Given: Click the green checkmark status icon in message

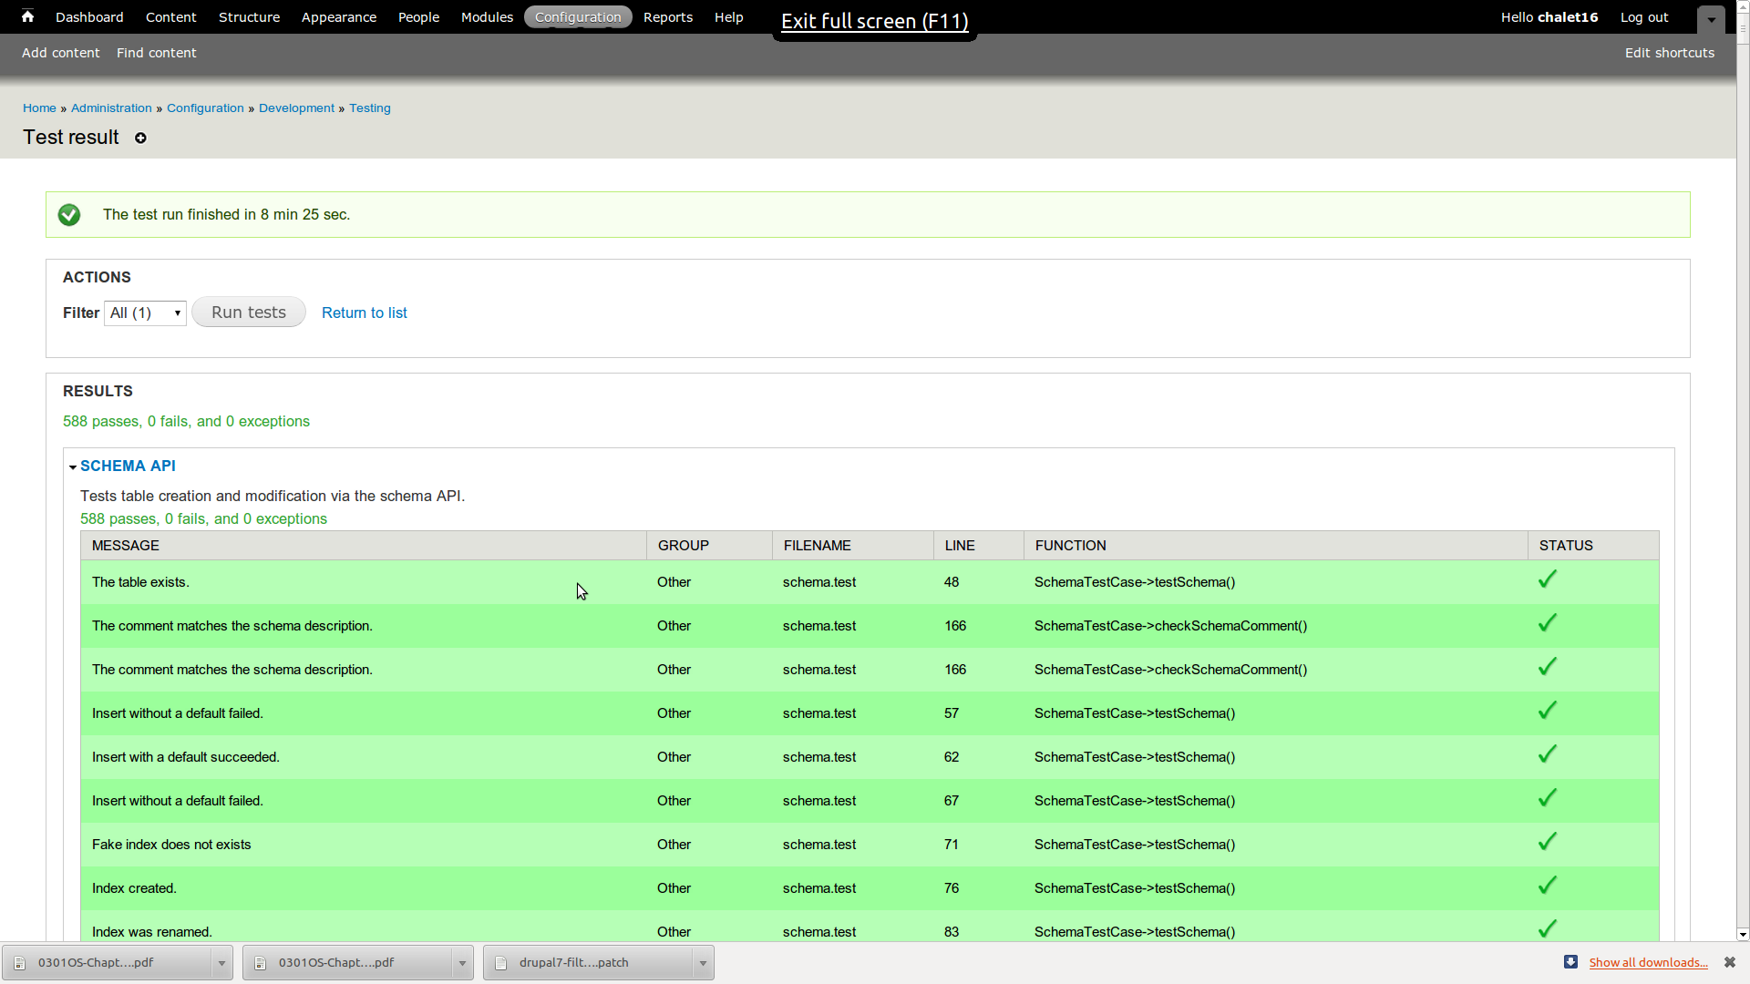Looking at the screenshot, I should point(69,215).
